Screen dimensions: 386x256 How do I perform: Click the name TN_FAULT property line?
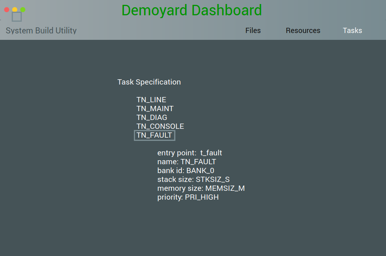point(186,162)
